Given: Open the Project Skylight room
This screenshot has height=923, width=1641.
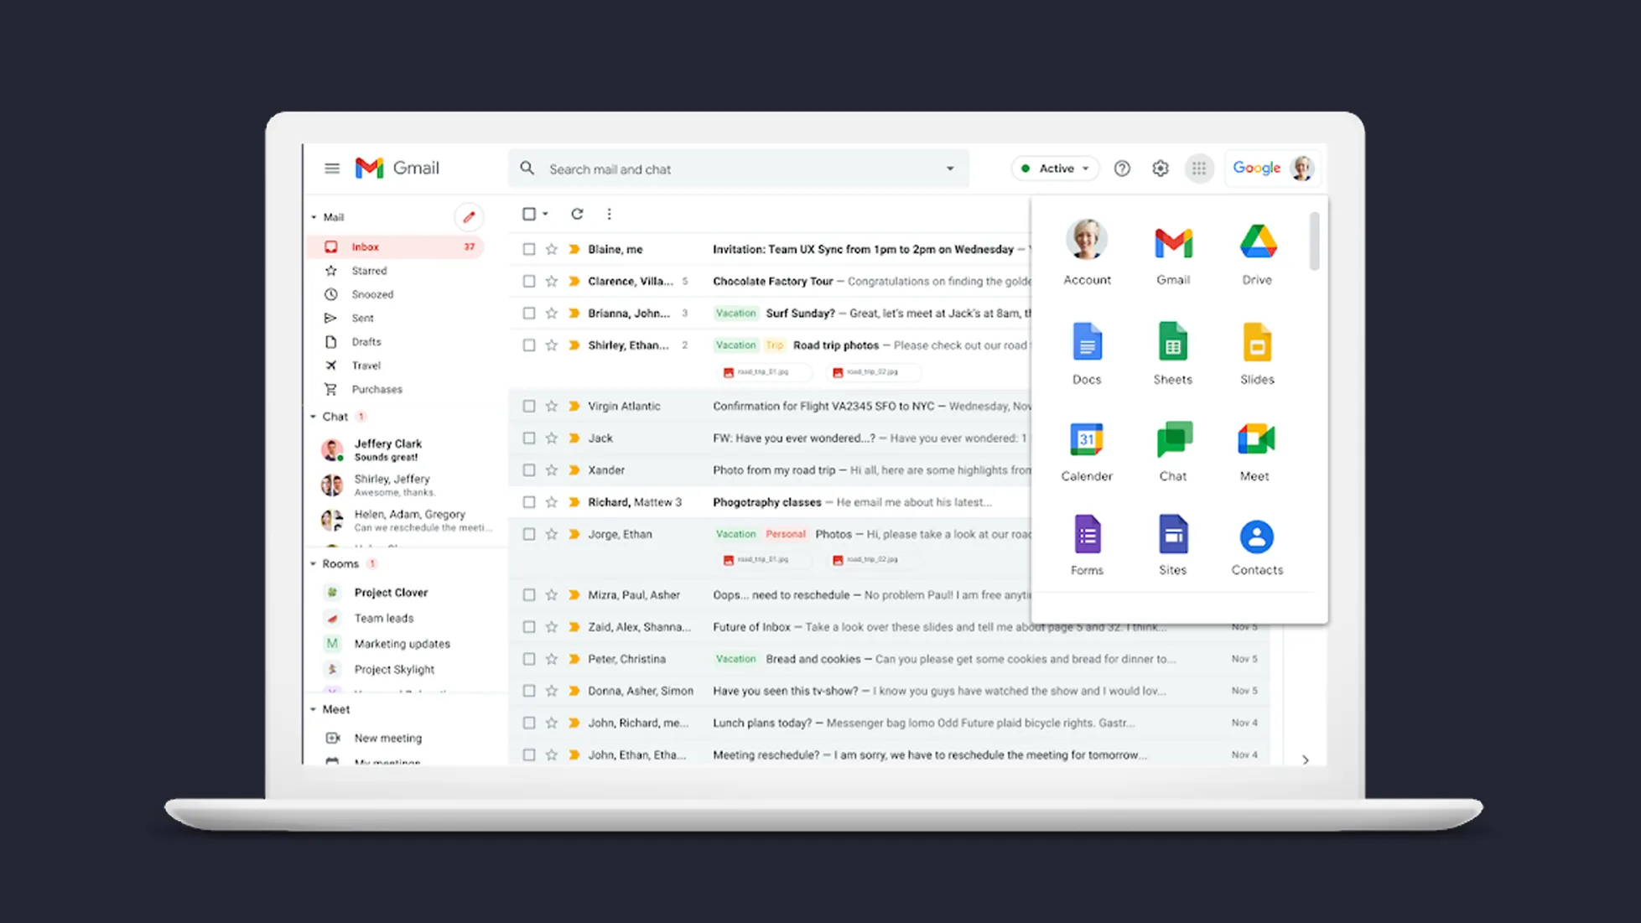Looking at the screenshot, I should pyautogui.click(x=394, y=669).
